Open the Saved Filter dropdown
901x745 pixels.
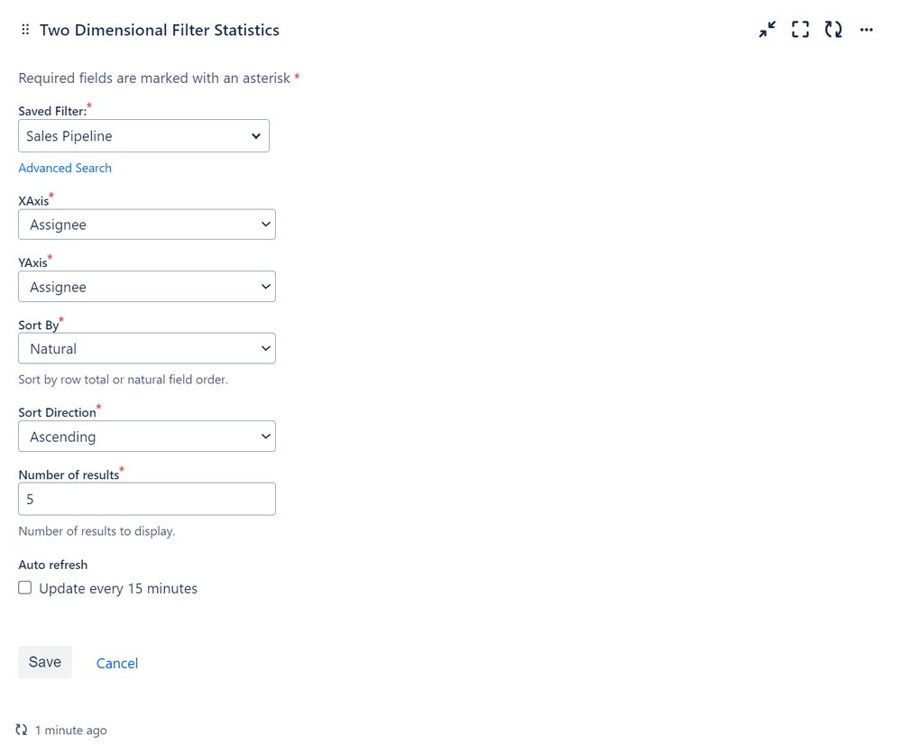[x=143, y=135]
